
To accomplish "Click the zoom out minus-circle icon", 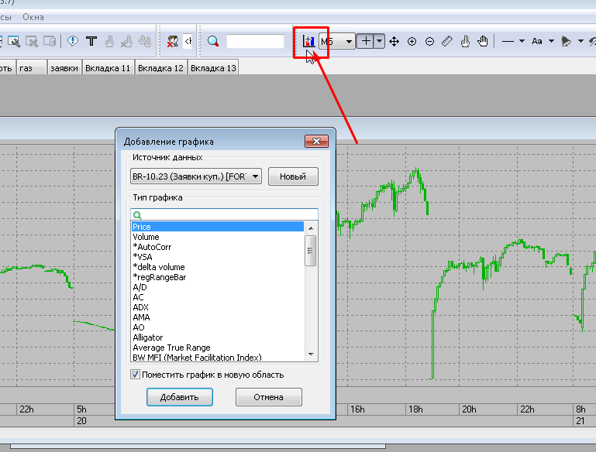I will [429, 41].
